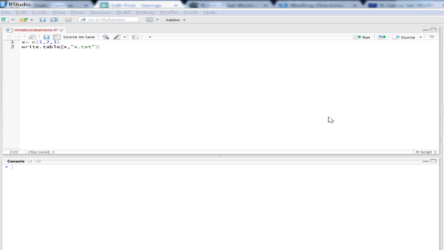Go forward to next source location

18,37
